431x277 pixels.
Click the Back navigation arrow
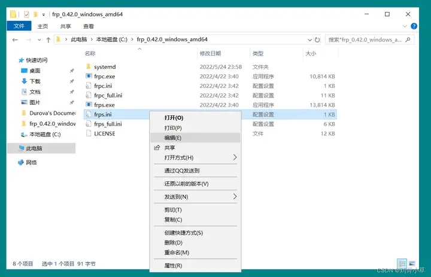point(15,40)
